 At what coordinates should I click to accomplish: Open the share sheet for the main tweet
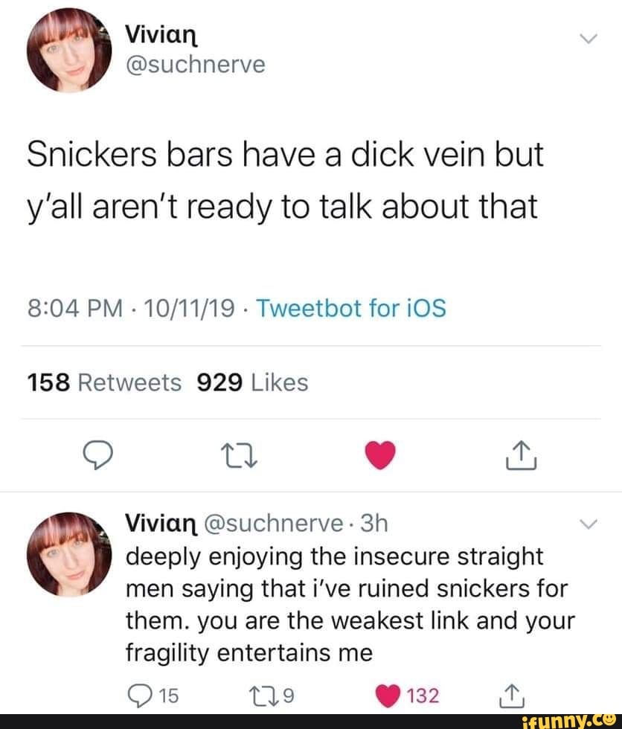click(522, 456)
